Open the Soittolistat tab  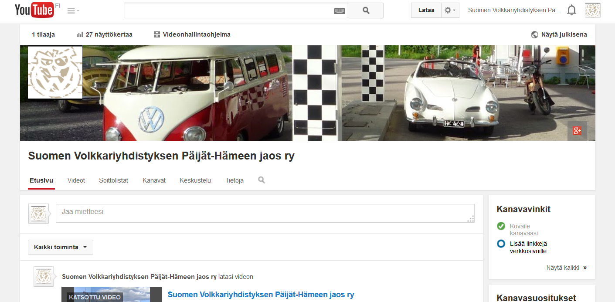tap(113, 180)
